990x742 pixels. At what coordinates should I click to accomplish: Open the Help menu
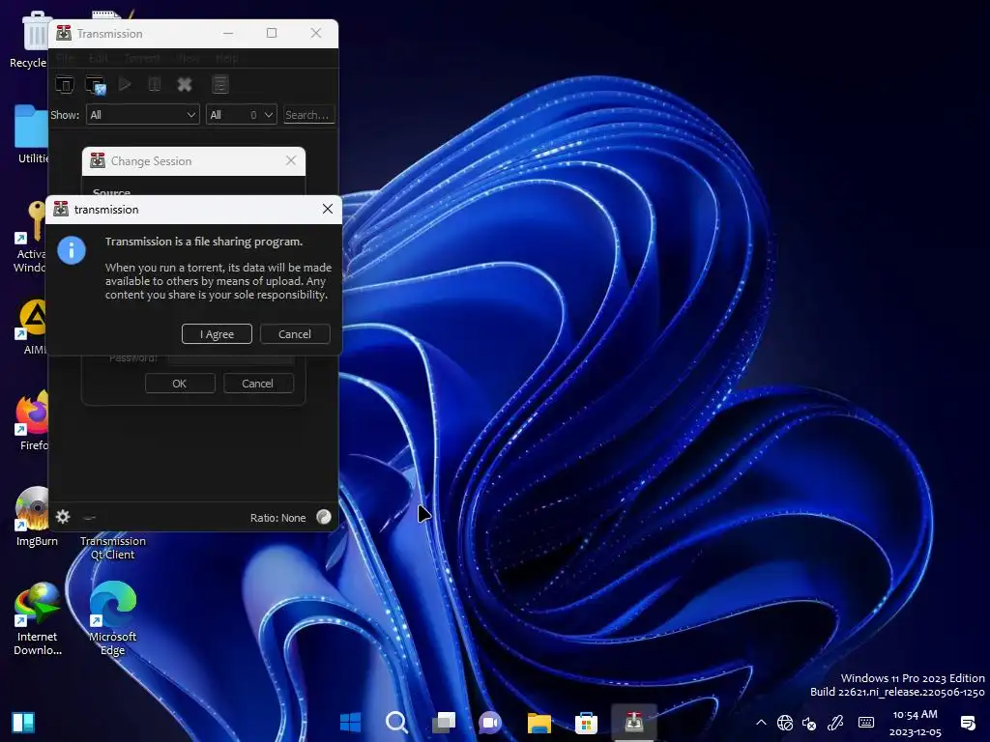pos(226,58)
